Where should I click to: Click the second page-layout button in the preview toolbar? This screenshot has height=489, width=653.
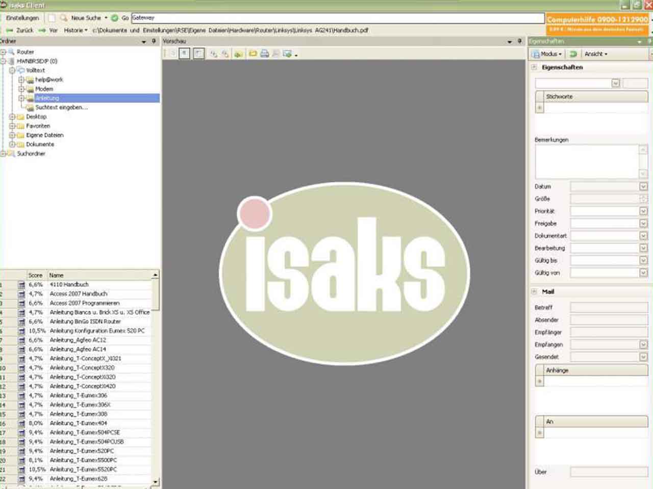(x=198, y=53)
